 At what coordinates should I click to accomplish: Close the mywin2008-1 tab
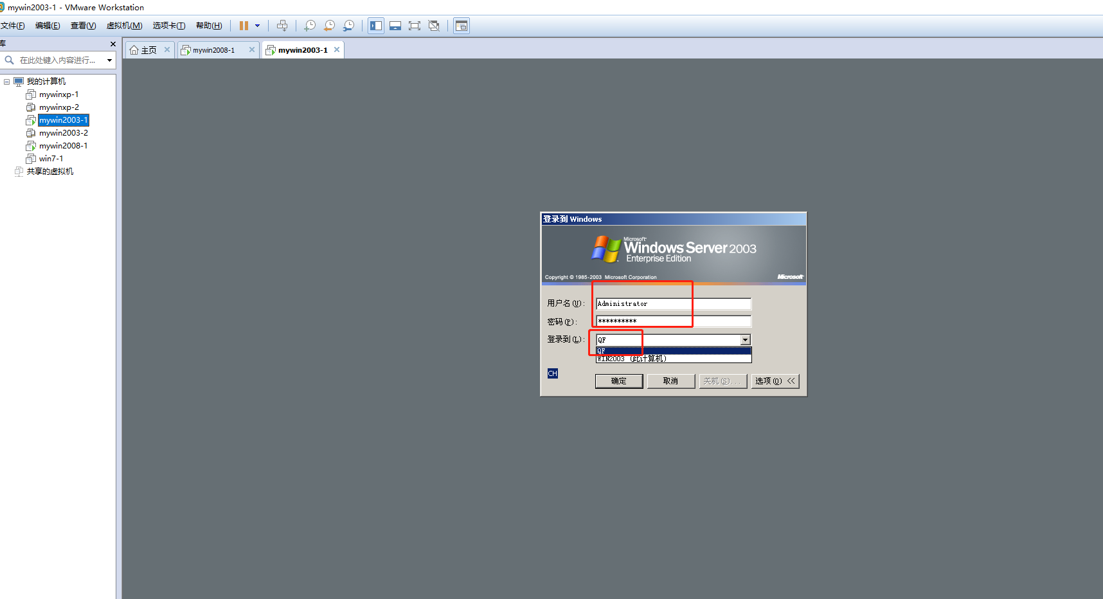pos(252,49)
